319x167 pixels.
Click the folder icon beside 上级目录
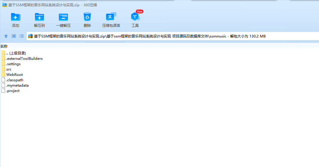pos(3,53)
